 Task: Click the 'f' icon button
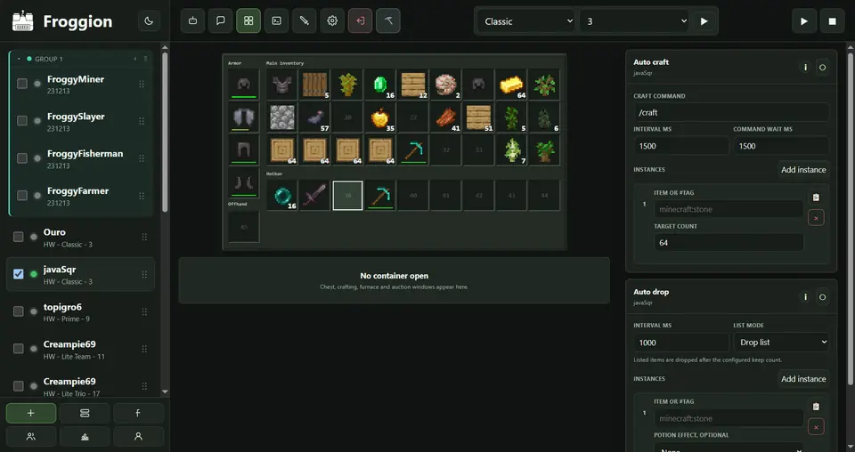coord(138,414)
